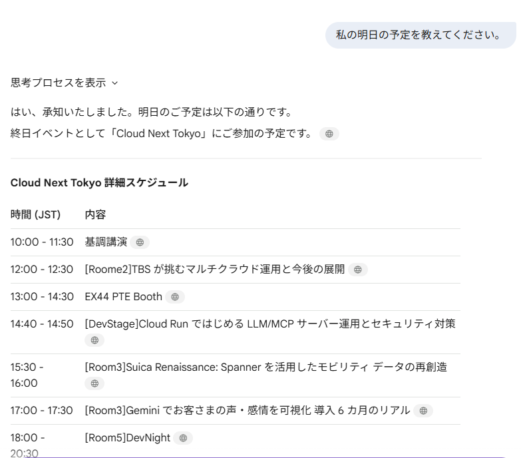The width and height of the screenshot is (521, 458).
Task: Click the 基調講演 session text
Action: click(x=106, y=242)
